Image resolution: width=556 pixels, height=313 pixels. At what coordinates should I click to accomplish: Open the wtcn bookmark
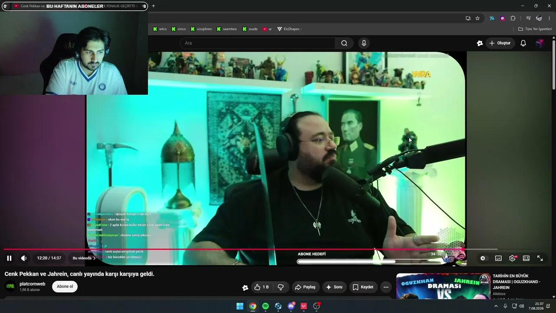tap(160, 29)
